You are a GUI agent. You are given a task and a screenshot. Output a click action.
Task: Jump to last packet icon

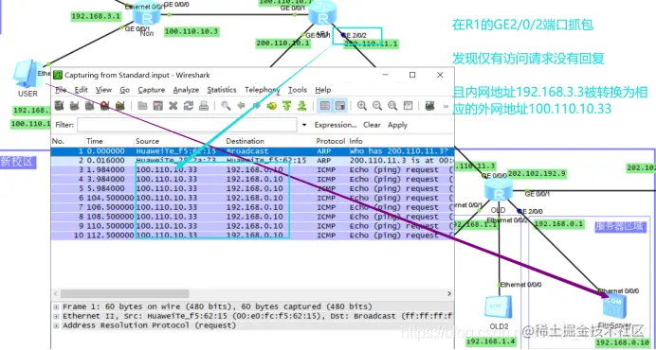302,106
